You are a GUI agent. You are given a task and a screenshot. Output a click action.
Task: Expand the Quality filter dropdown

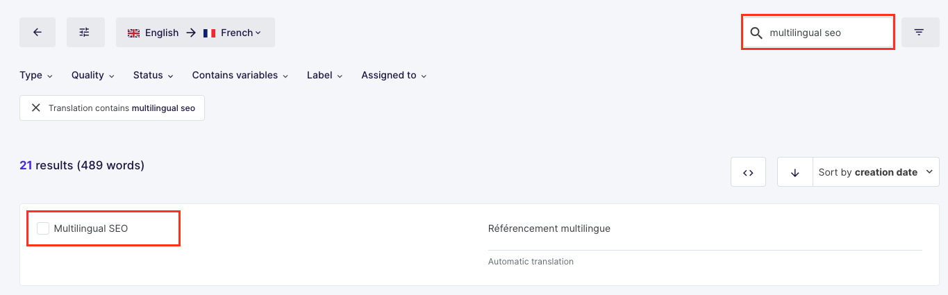(93, 75)
